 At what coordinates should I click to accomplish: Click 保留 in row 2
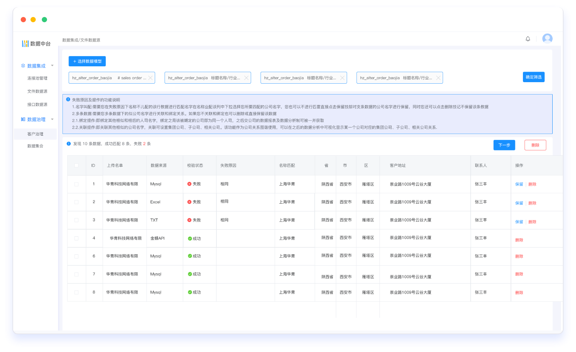519,203
